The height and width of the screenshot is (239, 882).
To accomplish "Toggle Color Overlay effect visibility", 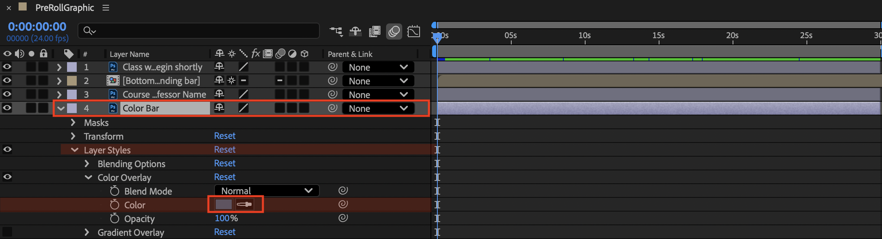I will click(7, 177).
